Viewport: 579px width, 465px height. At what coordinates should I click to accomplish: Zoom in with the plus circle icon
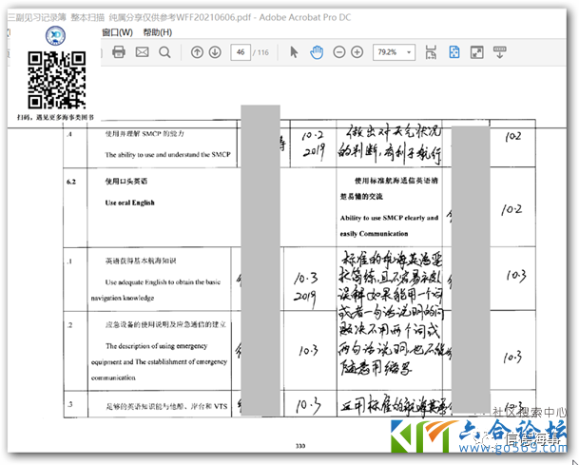pos(359,51)
